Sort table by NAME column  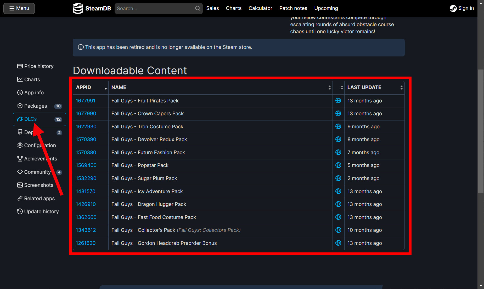click(220, 88)
